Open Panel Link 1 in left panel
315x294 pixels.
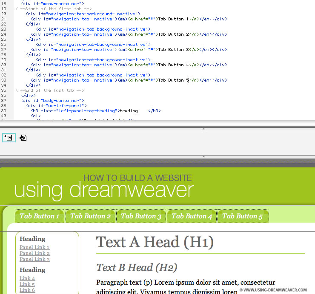pyautogui.click(x=34, y=247)
